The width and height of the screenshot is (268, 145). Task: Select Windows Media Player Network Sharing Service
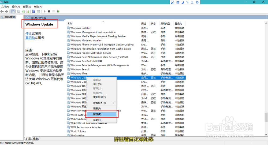[x=126, y=36]
